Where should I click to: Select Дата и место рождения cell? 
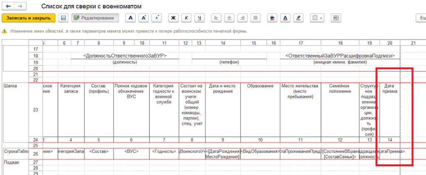click(x=223, y=110)
